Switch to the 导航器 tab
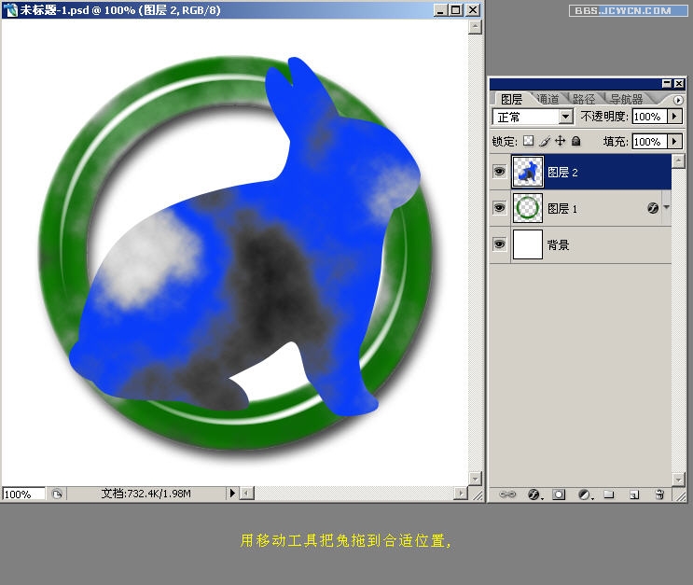Viewport: 693px width, 585px height. click(627, 99)
